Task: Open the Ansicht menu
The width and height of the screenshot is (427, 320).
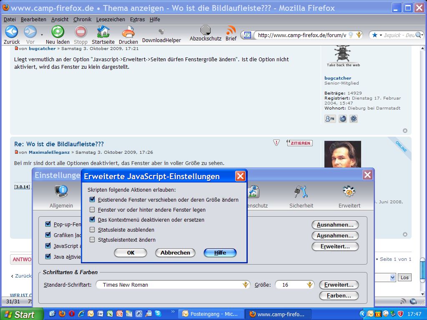Action: [60, 19]
